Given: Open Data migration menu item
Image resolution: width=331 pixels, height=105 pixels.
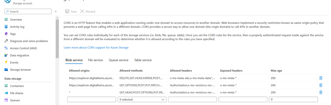Looking at the screenshot, I should pyautogui.click(x=20, y=55).
